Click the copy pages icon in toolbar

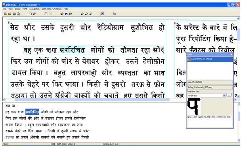tap(114, 14)
